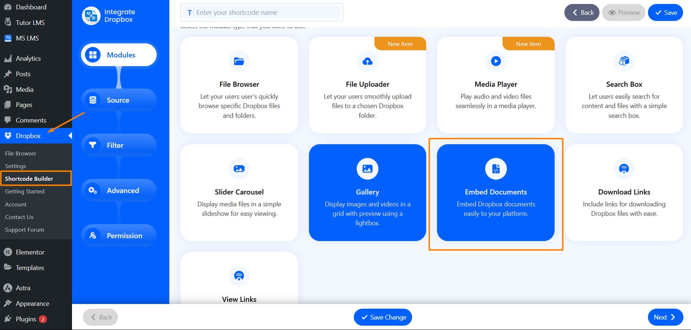Click the Advanced gears icon
691x330 pixels.
[93, 190]
